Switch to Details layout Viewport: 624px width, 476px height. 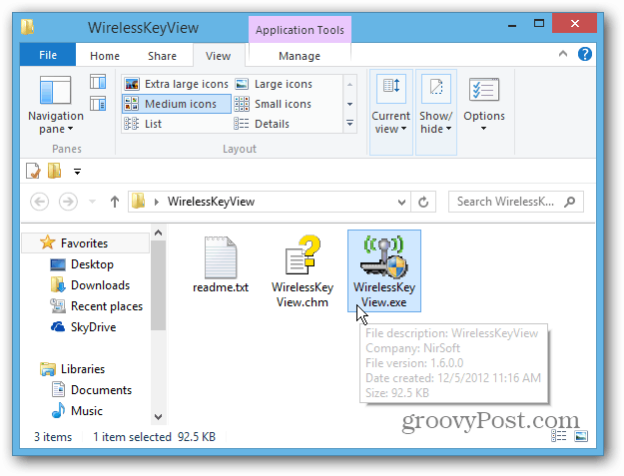[262, 124]
